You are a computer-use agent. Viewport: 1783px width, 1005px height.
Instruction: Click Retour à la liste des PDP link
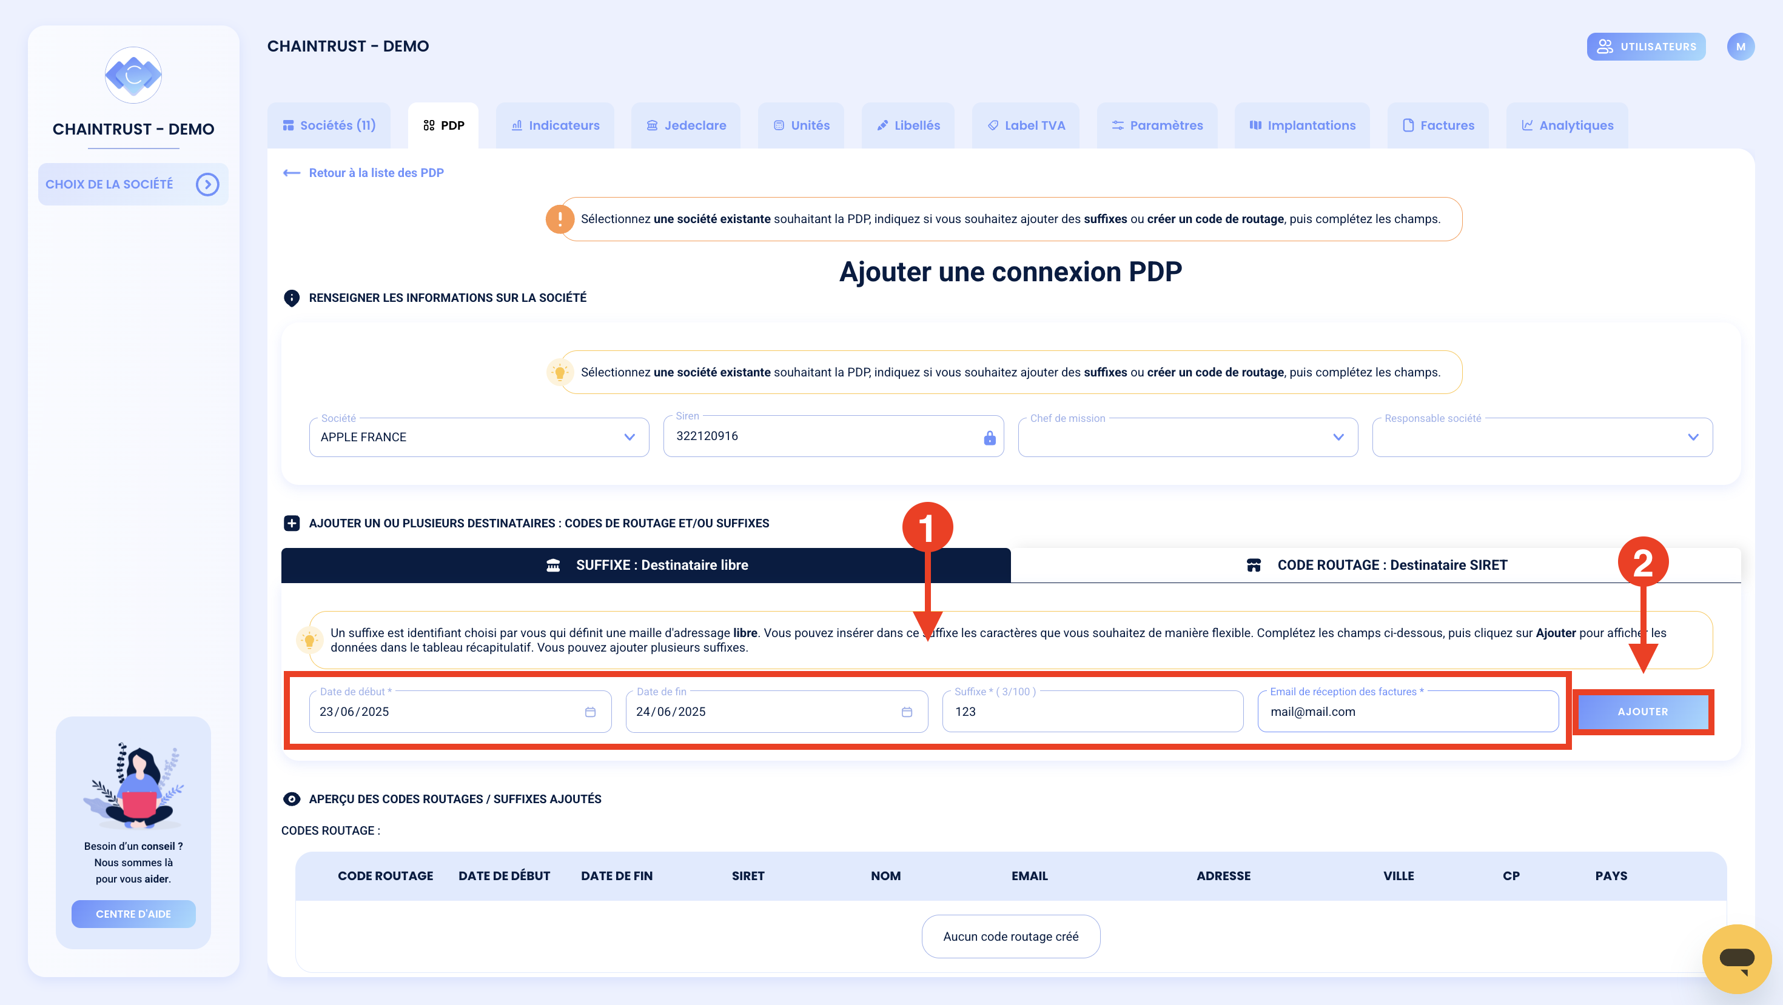pyautogui.click(x=376, y=173)
